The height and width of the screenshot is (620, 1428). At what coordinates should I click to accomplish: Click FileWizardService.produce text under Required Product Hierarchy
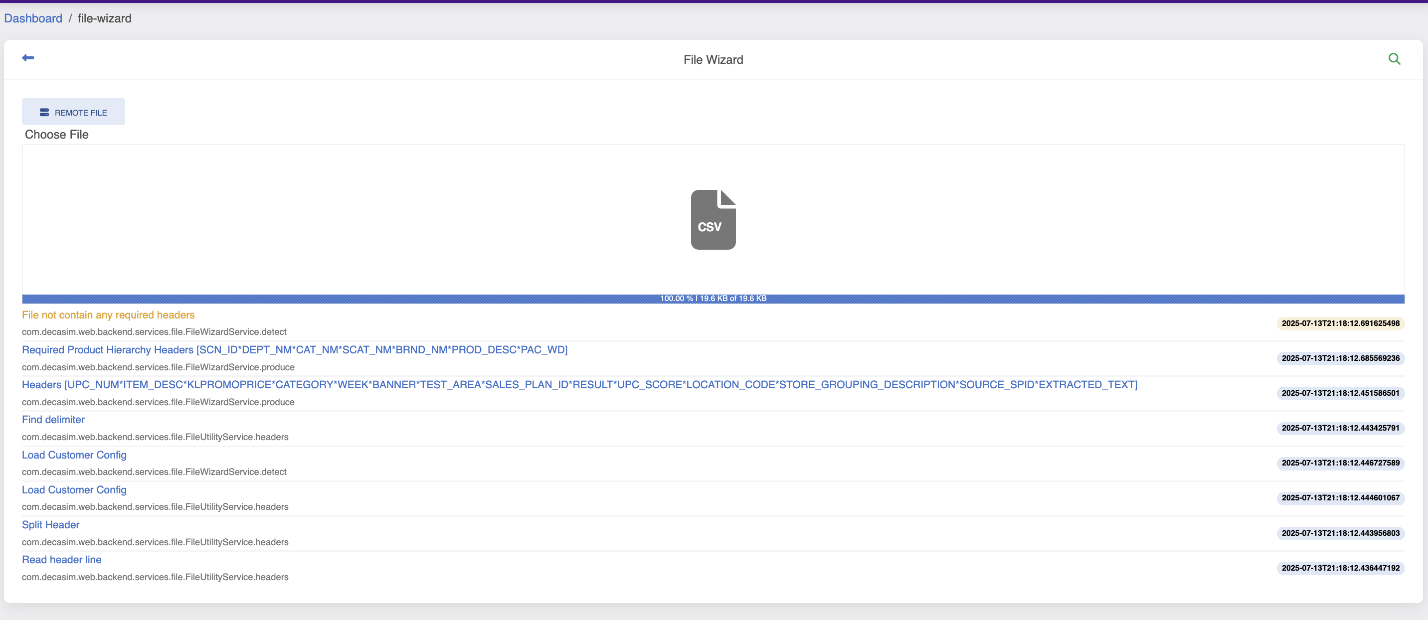(x=158, y=367)
